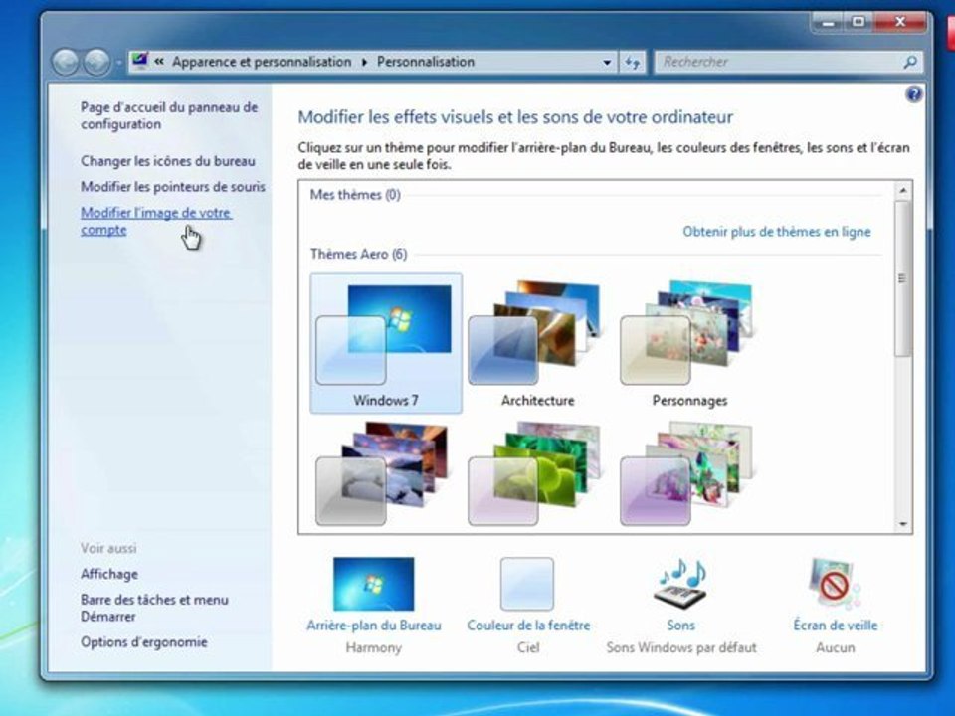Image resolution: width=955 pixels, height=716 pixels.
Task: Click the Écran de veille icon
Action: (835, 584)
